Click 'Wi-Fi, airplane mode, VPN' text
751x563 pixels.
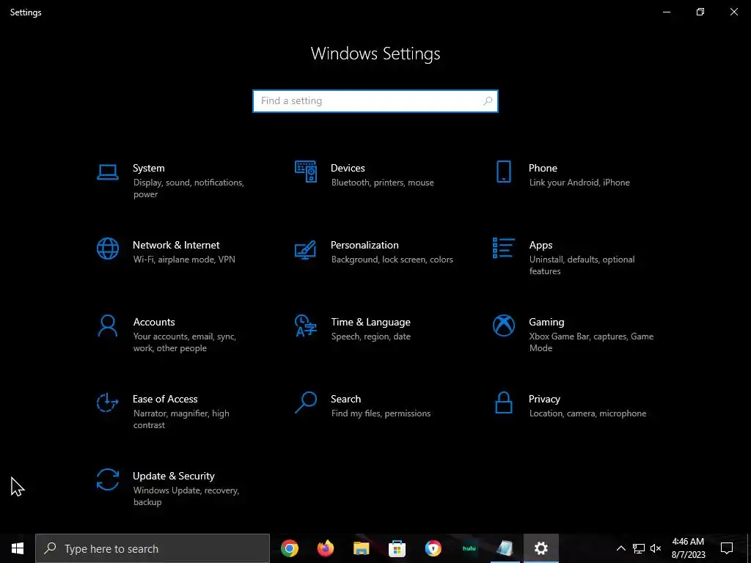pos(184,260)
